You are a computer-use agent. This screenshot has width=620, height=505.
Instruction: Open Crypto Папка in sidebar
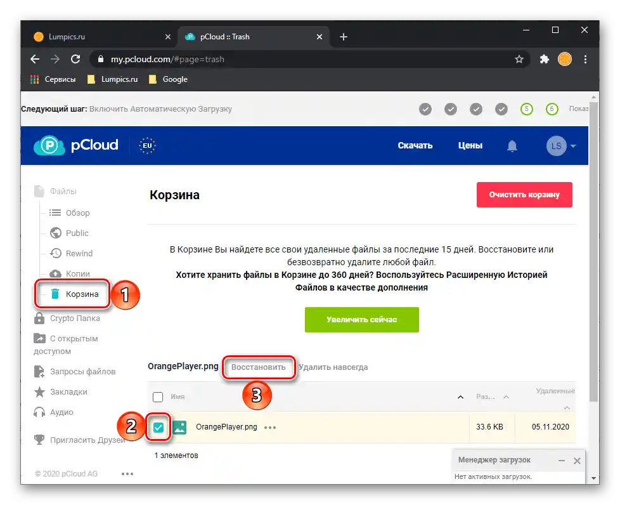tap(67, 318)
